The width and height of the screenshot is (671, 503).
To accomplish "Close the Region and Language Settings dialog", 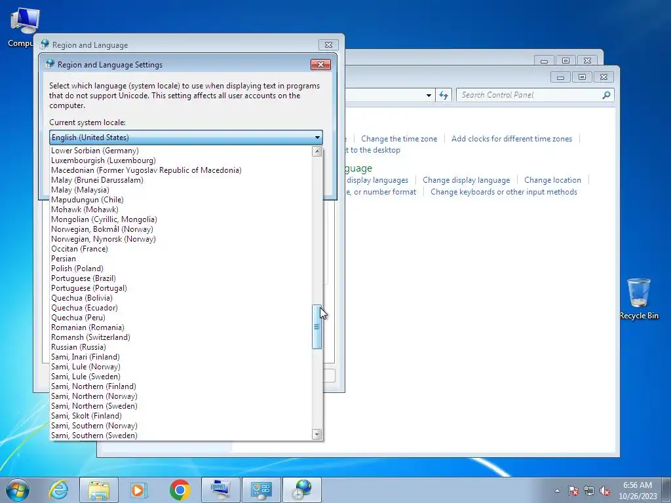I will [320, 65].
